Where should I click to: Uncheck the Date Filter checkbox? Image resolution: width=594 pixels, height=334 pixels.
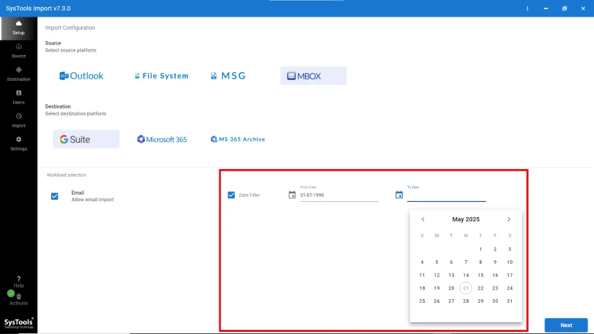coord(231,195)
